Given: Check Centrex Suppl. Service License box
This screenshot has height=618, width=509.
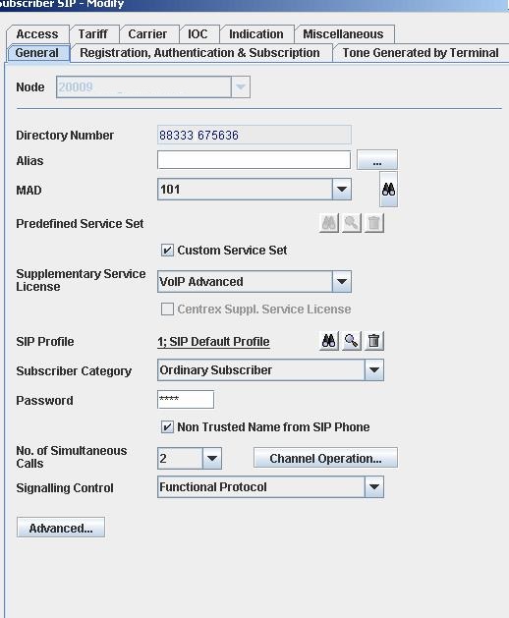Looking at the screenshot, I should click(x=167, y=309).
